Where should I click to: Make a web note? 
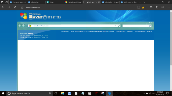tap(157, 7)
